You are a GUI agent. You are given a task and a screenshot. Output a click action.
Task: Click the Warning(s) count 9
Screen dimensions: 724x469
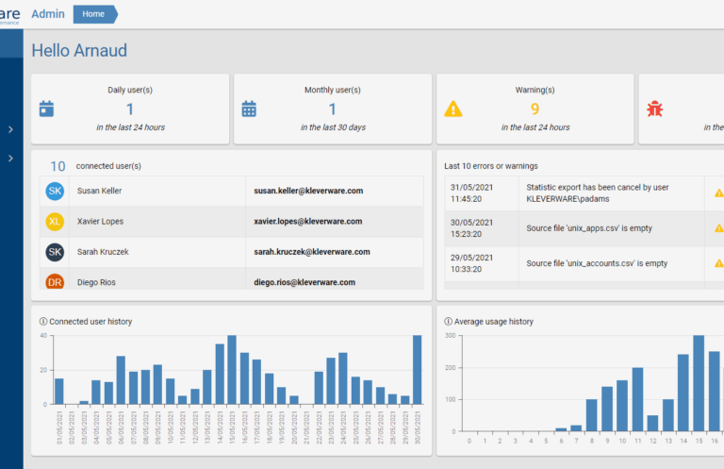(535, 109)
